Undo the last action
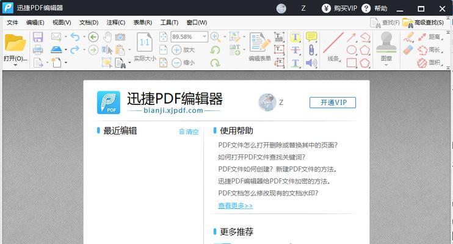The width and height of the screenshot is (453, 244). point(75,37)
